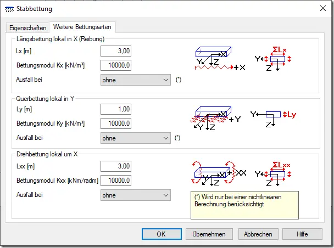This screenshot has height=248, width=334.
Task: Click the Lx [m] input field
Action: pos(116,51)
